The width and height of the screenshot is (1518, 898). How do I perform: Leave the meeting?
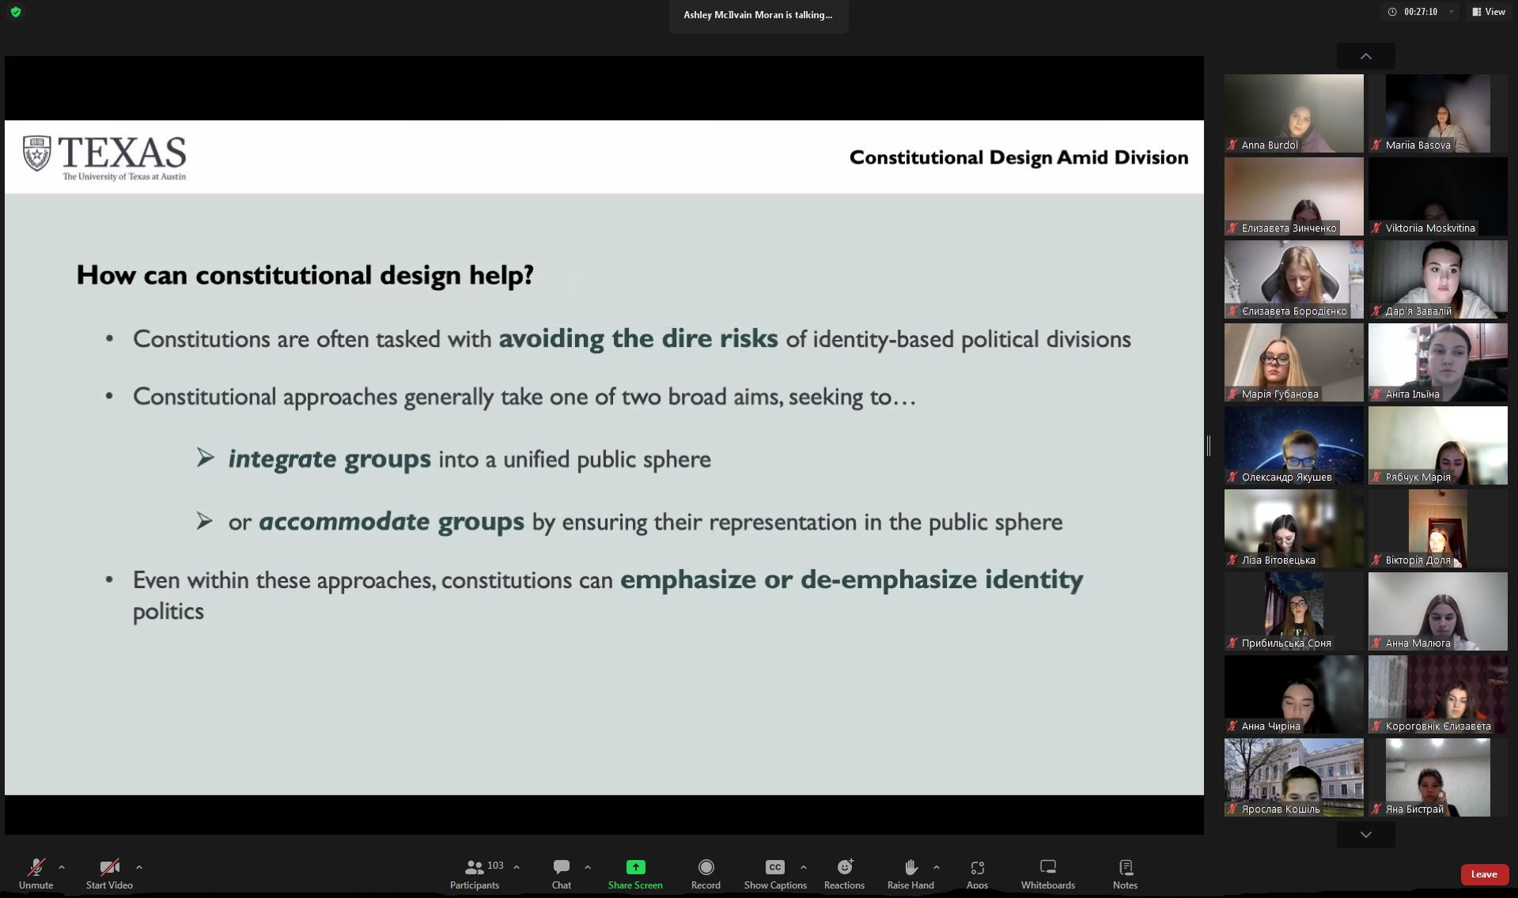[1483, 873]
